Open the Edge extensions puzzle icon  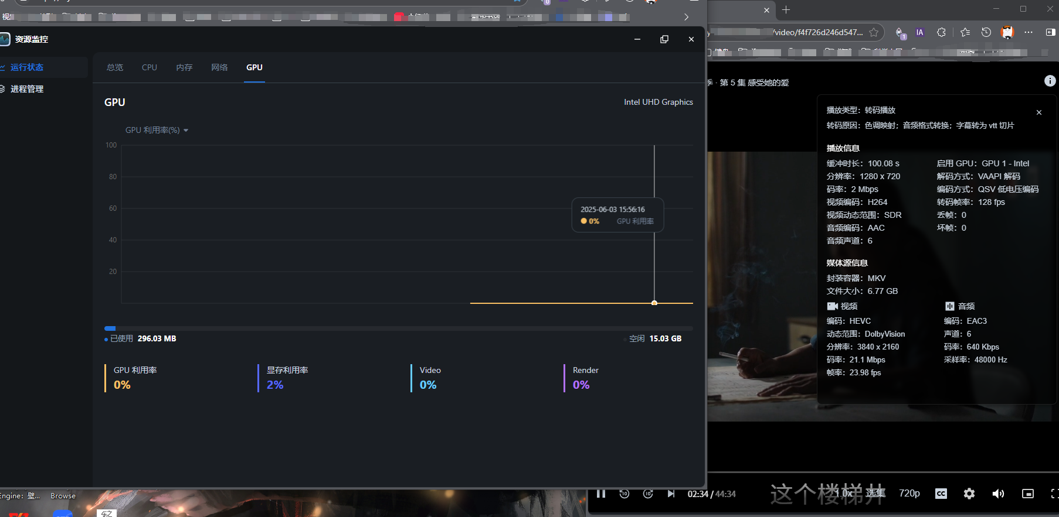941,32
